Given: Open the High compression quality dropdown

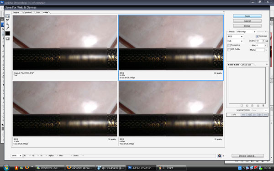Looking at the screenshot, I should pos(235,41).
